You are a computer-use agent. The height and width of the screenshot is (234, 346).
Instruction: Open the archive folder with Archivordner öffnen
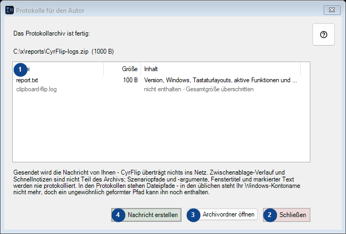222,214
